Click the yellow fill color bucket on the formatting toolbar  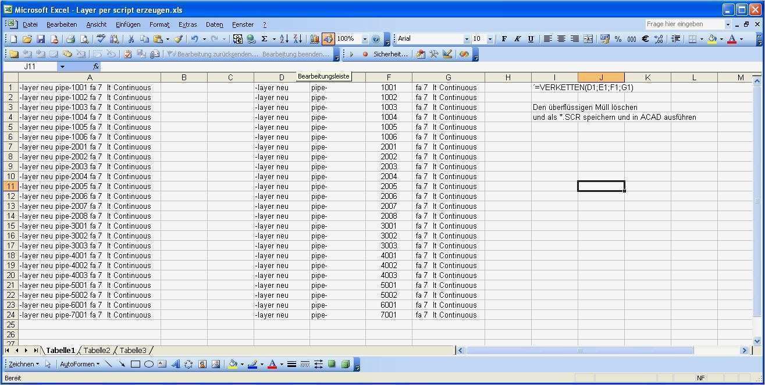tap(712, 39)
